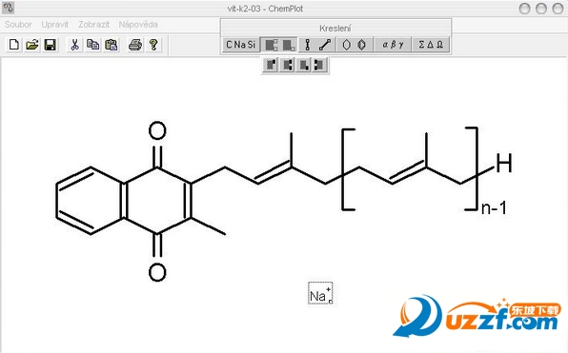
Task: Select the straight bond drawing tool
Action: coord(308,45)
